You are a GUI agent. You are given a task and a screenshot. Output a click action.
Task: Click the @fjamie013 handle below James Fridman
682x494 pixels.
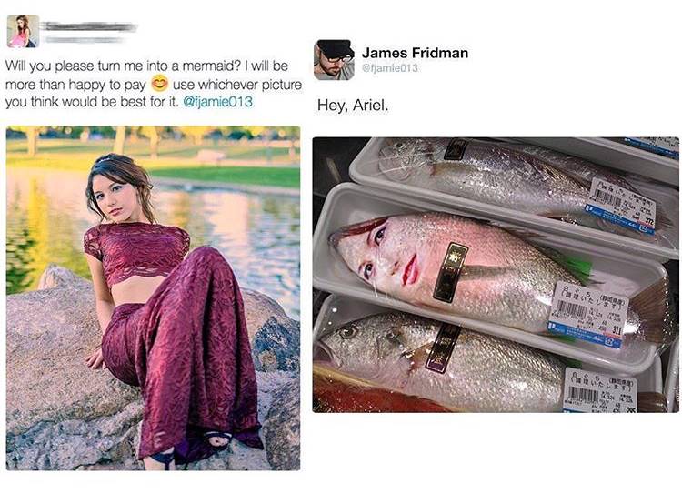click(392, 68)
